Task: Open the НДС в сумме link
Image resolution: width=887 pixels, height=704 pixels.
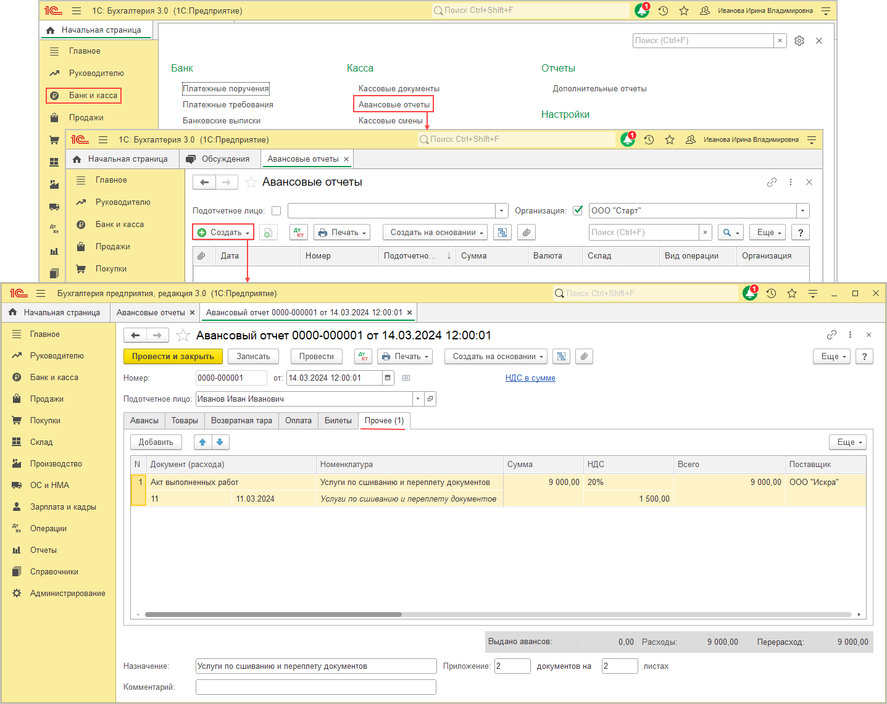Action: click(x=530, y=378)
